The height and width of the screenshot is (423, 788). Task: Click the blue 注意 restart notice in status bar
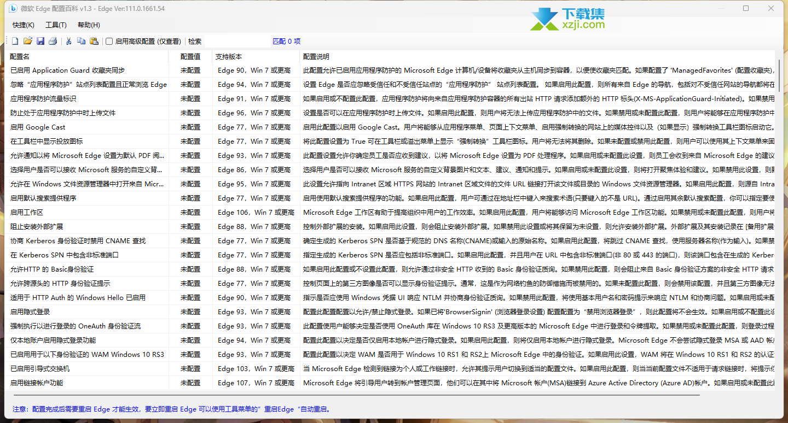click(172, 409)
